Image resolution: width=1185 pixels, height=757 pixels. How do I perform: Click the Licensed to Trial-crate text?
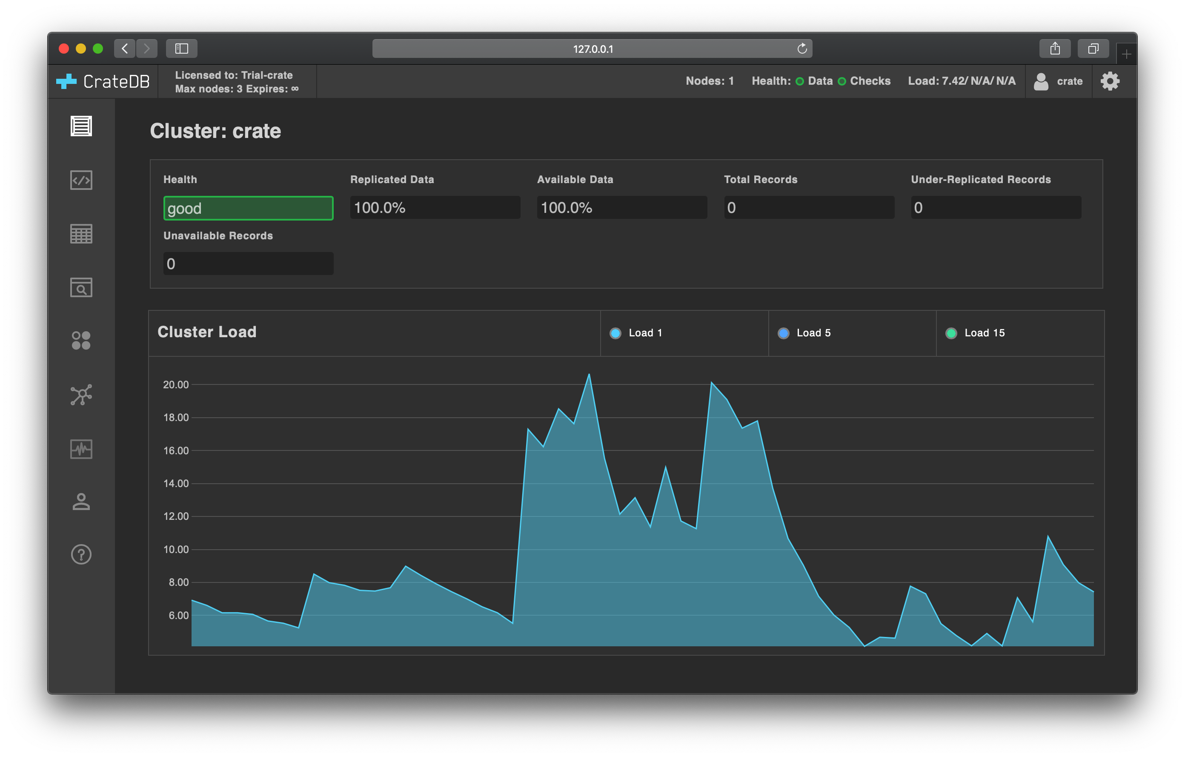point(234,75)
